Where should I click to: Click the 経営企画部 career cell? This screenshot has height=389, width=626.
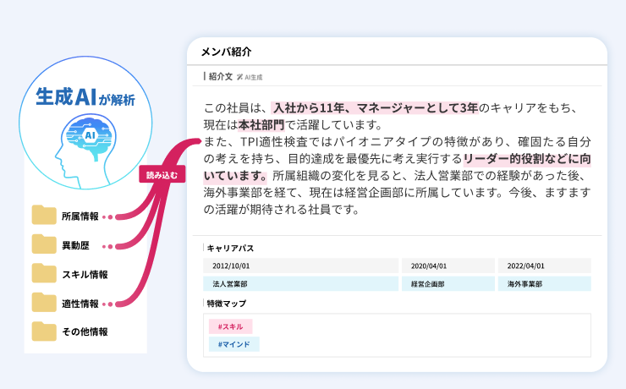(448, 283)
